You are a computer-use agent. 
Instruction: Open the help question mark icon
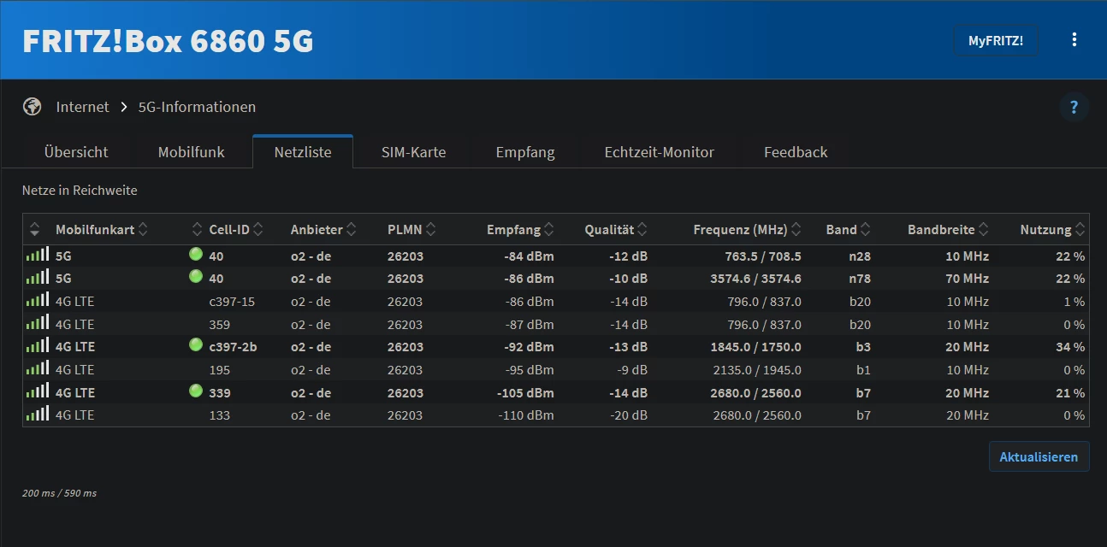coord(1074,107)
